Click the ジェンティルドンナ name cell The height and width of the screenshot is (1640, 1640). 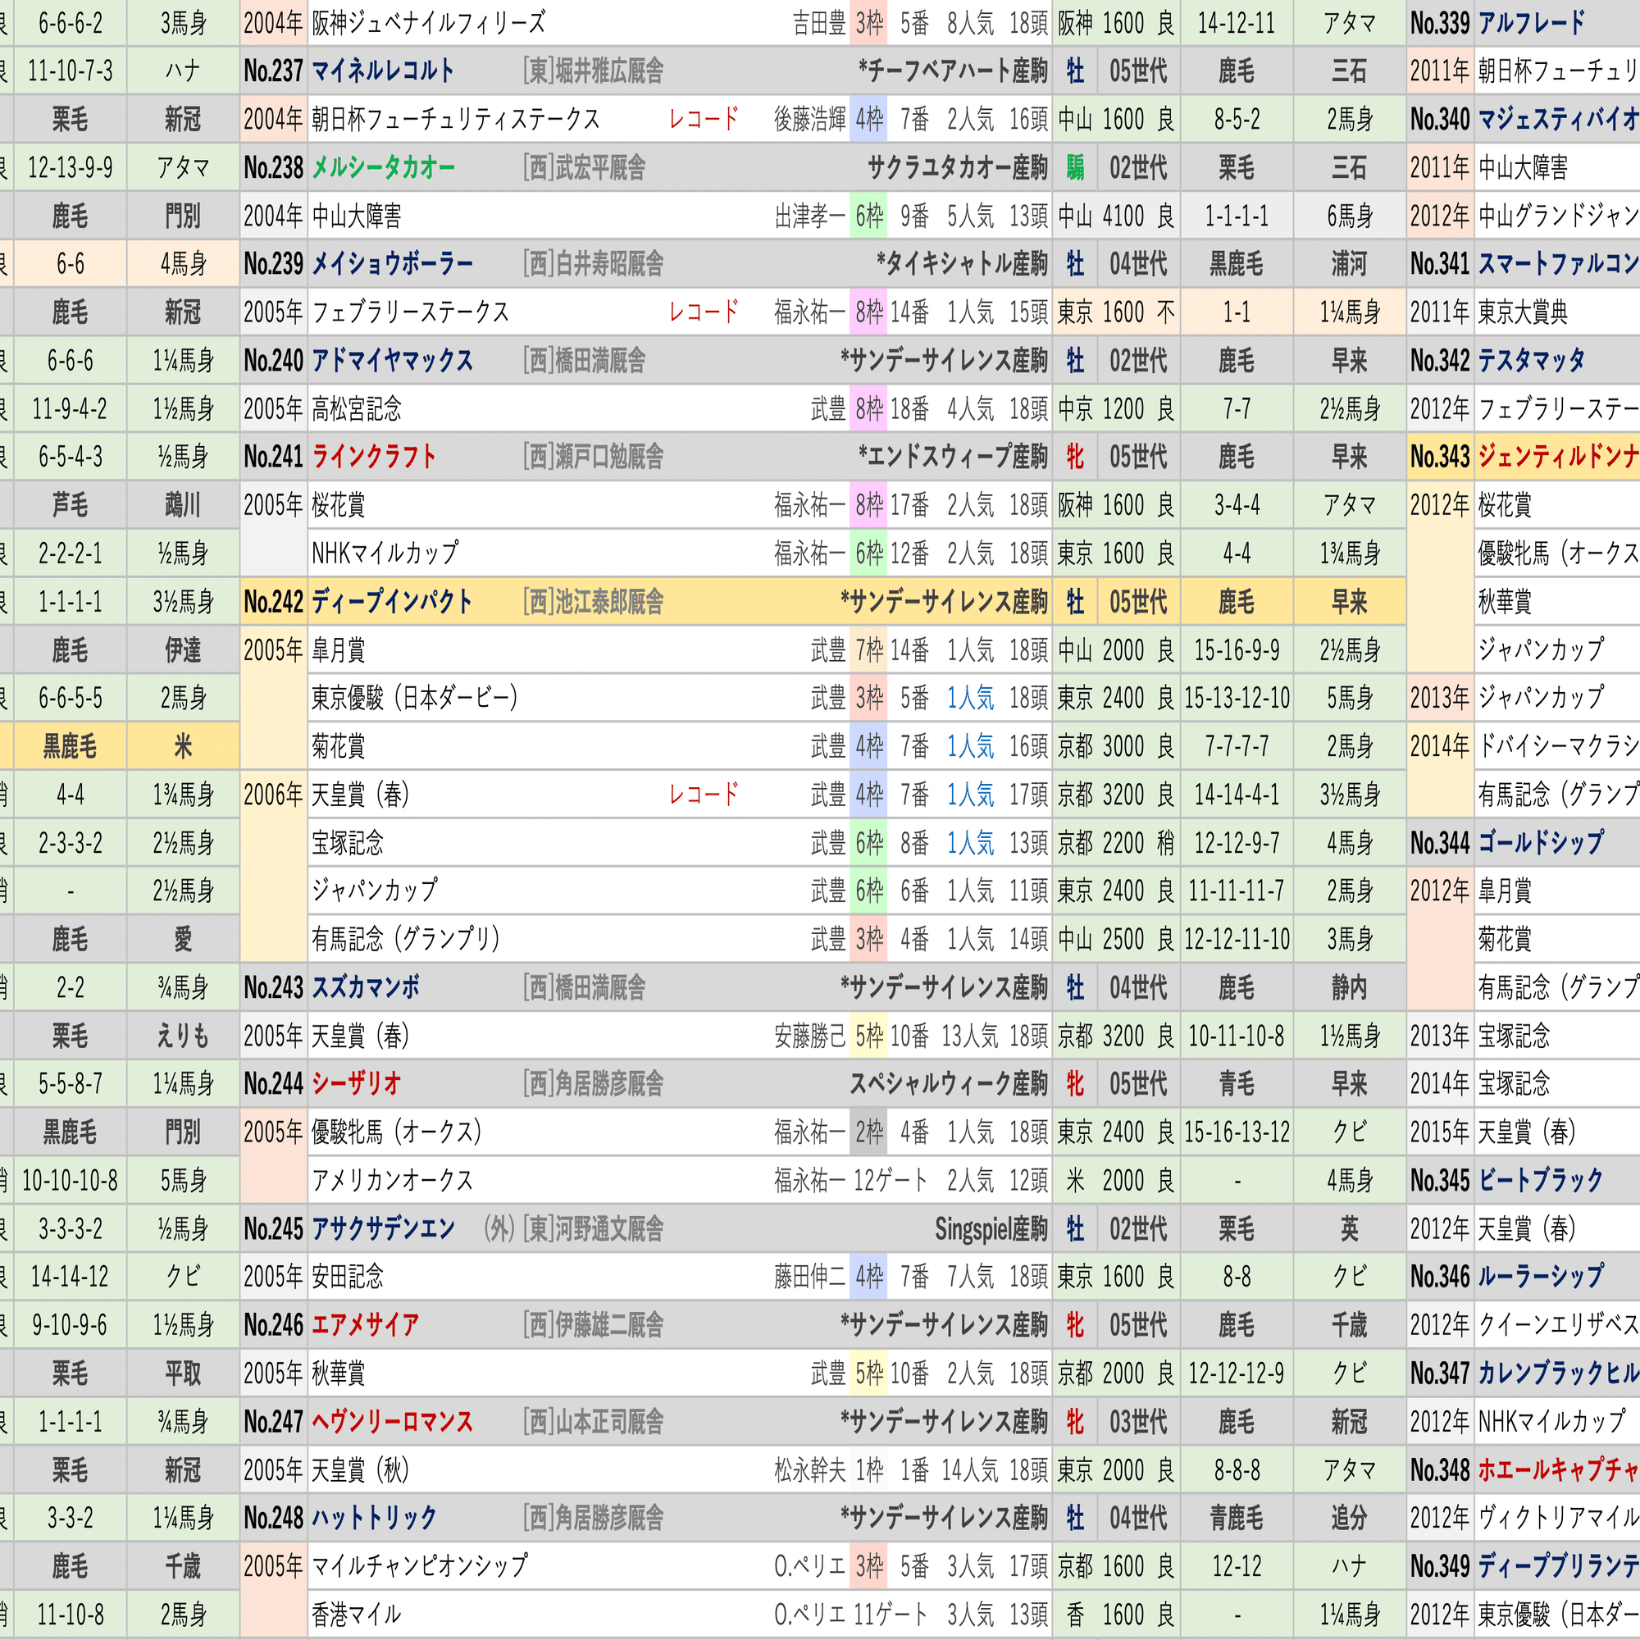point(1557,457)
